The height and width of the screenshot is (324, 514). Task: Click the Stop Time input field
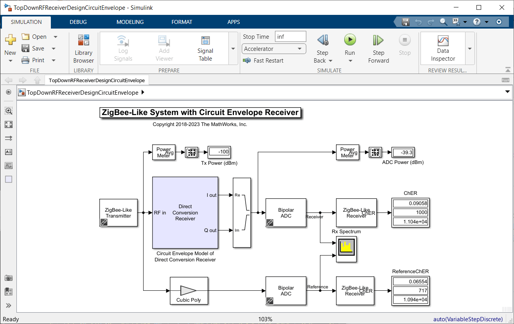[x=290, y=37]
